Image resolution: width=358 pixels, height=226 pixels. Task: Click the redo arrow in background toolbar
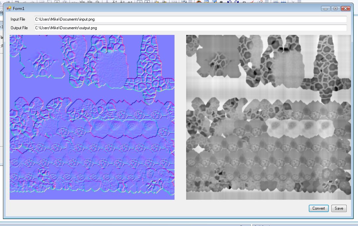[x=237, y=2]
